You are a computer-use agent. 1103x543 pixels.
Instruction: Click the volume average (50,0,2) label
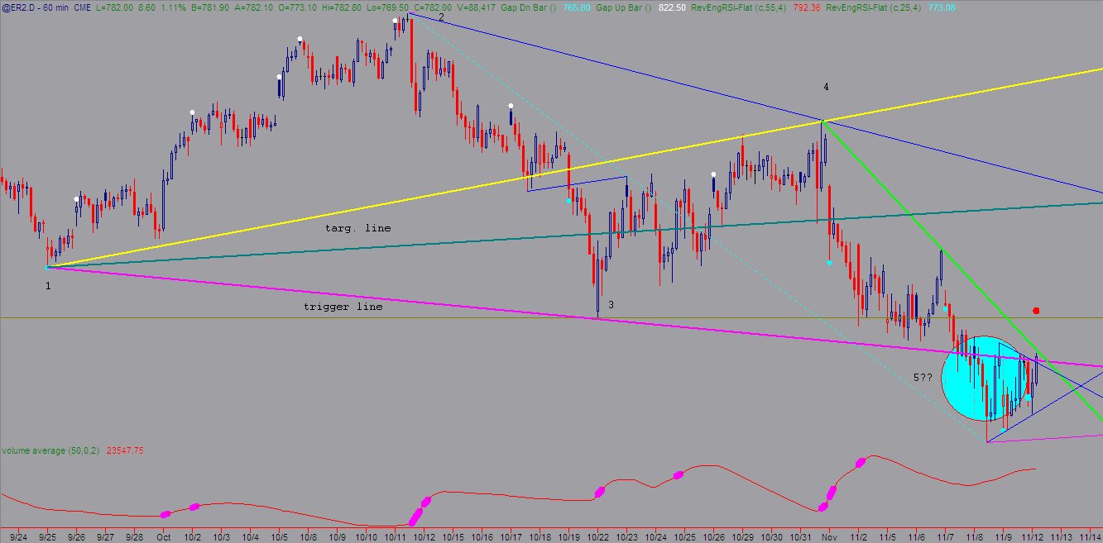50,450
